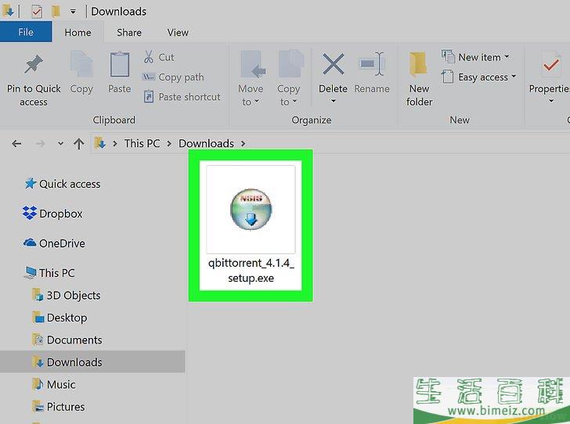The height and width of the screenshot is (424, 570).
Task: Open the File menu tab
Action: (x=26, y=32)
